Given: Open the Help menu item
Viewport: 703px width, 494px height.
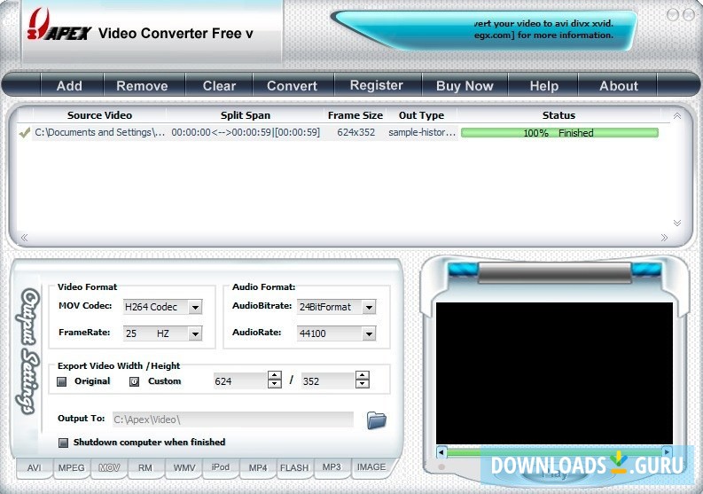Looking at the screenshot, I should tap(543, 85).
